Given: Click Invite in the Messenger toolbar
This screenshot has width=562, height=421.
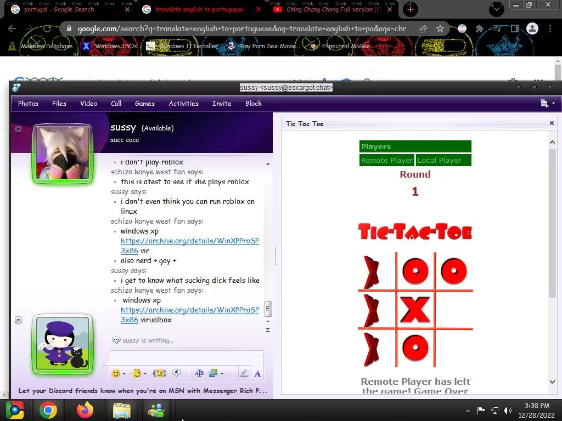Looking at the screenshot, I should coord(222,104).
